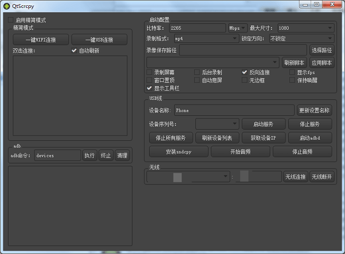Click the 一键USB连接 button

pyautogui.click(x=99, y=40)
